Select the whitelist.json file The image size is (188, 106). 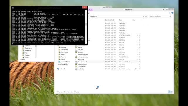(x=82, y=67)
